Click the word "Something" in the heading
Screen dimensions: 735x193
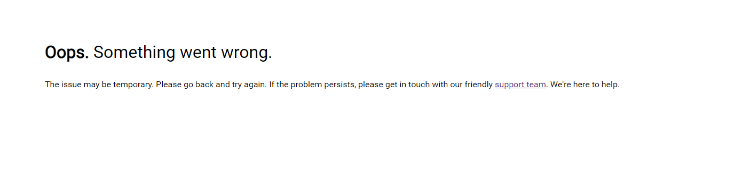tap(135, 52)
